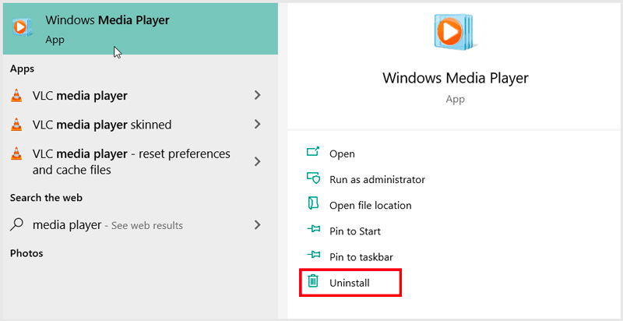Expand the media player web results arrow
The width and height of the screenshot is (623, 321).
tap(258, 225)
